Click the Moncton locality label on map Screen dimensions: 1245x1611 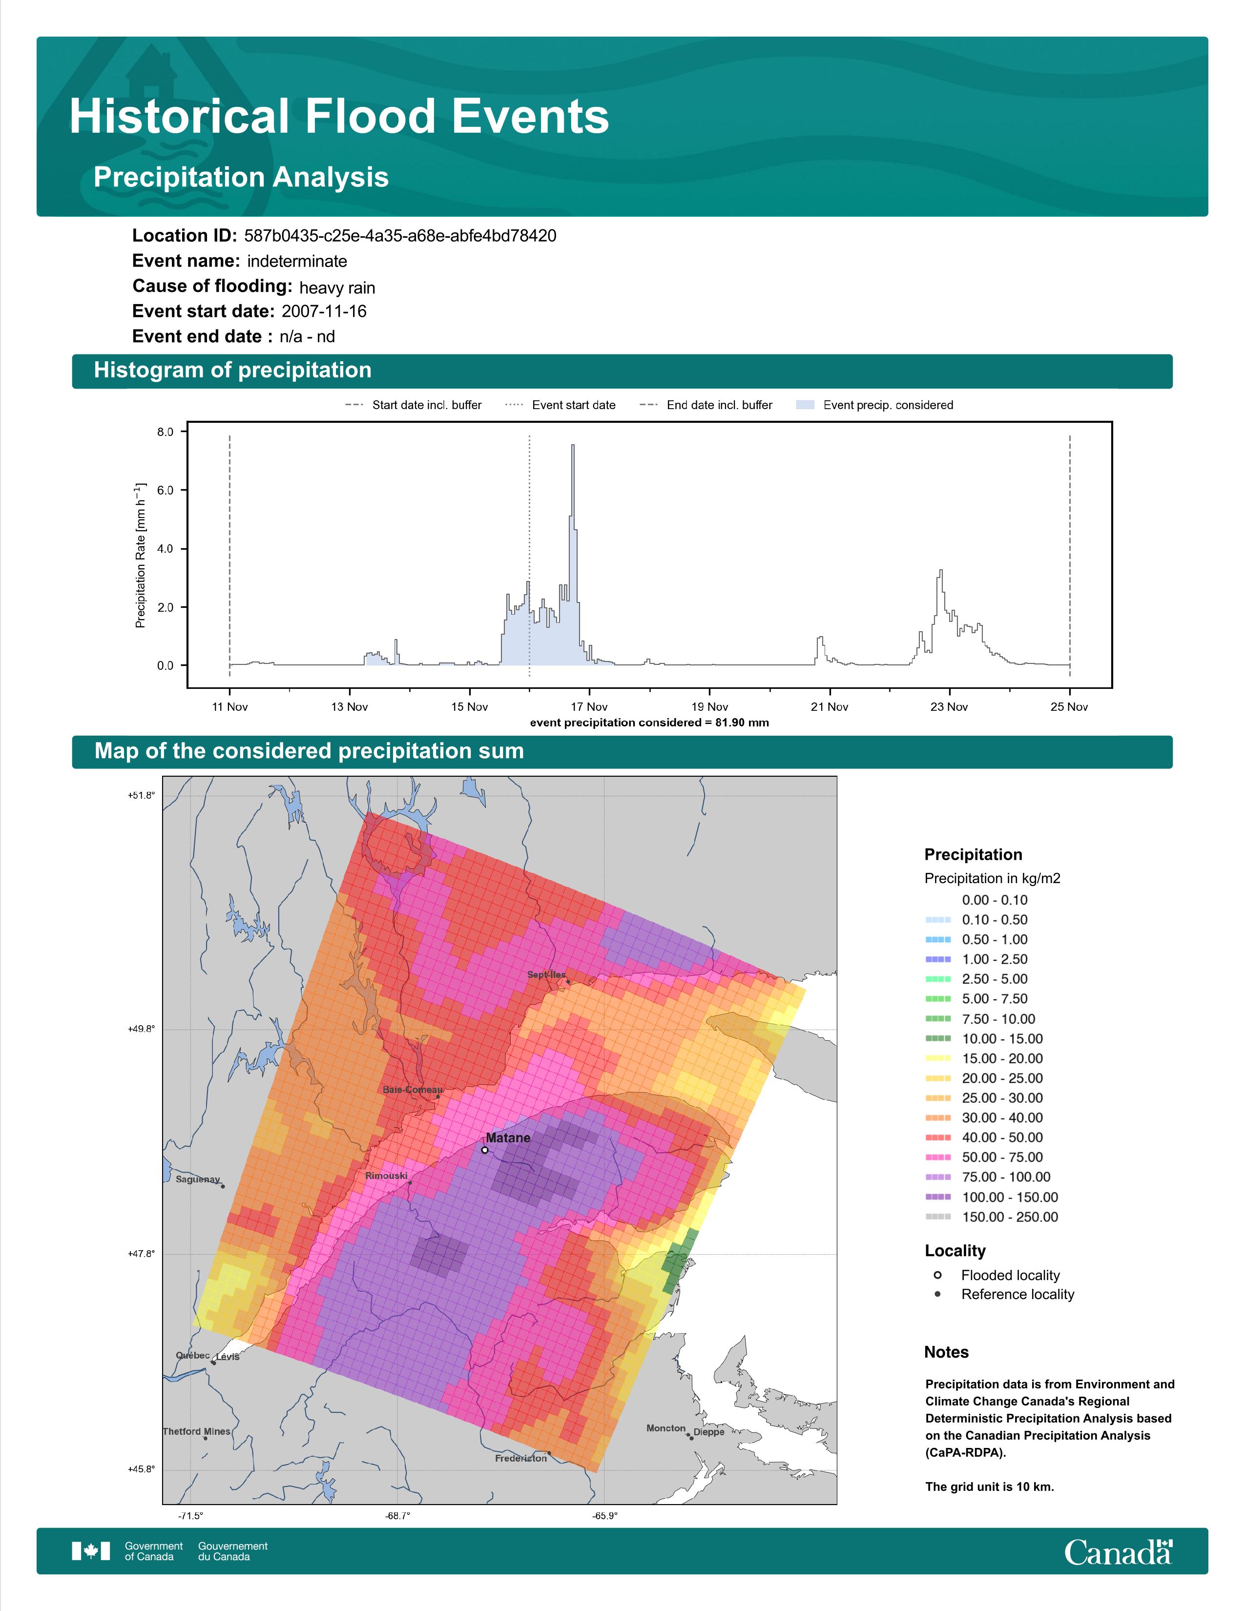point(666,1428)
